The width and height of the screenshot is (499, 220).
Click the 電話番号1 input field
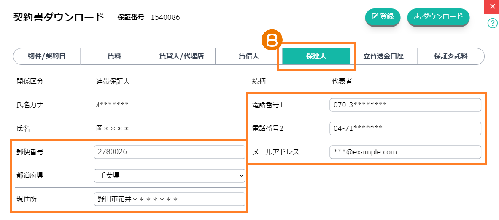tap(405, 105)
